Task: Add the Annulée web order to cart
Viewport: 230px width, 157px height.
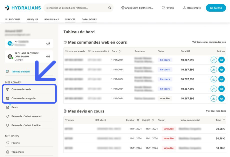Action: pos(221,98)
